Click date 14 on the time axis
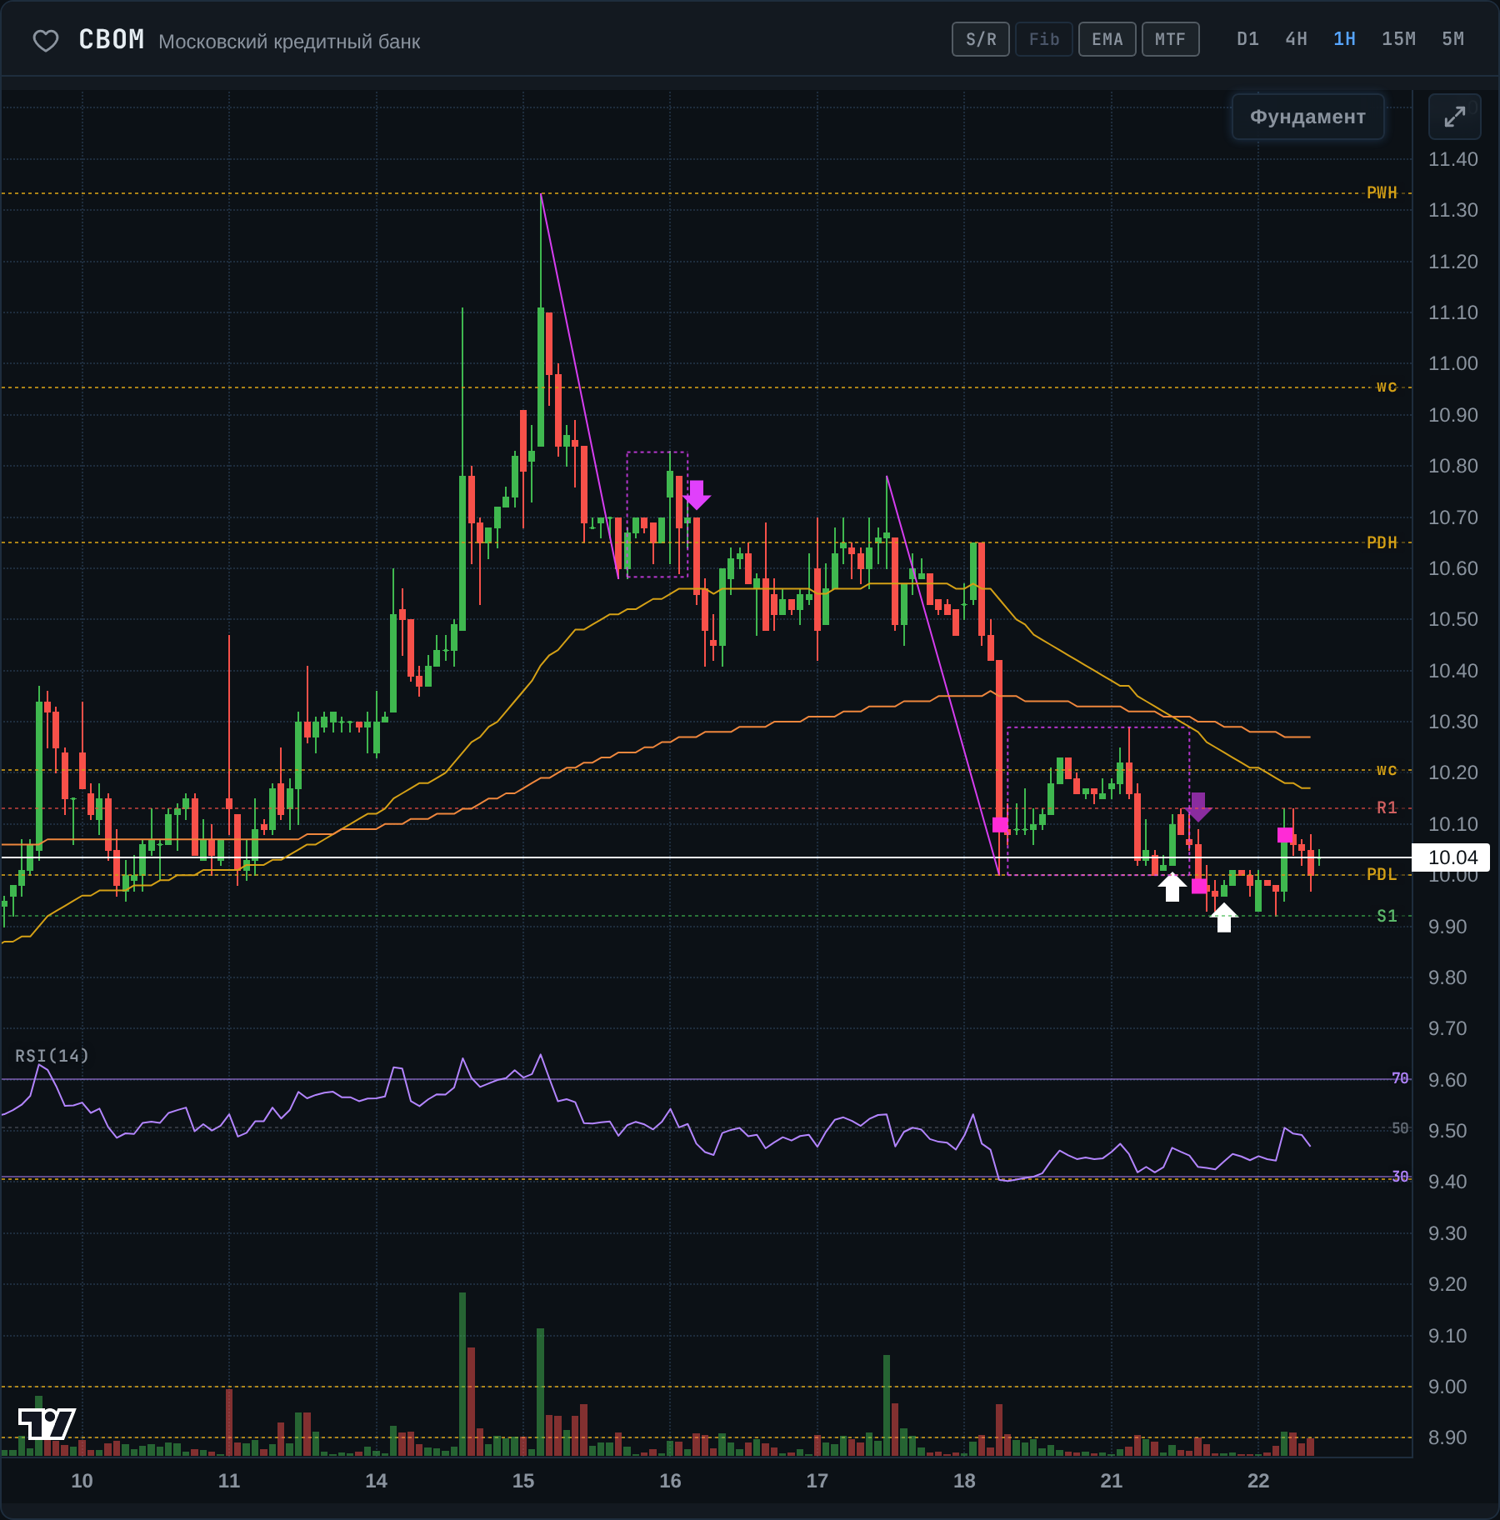This screenshot has height=1520, width=1500. pyautogui.click(x=376, y=1481)
